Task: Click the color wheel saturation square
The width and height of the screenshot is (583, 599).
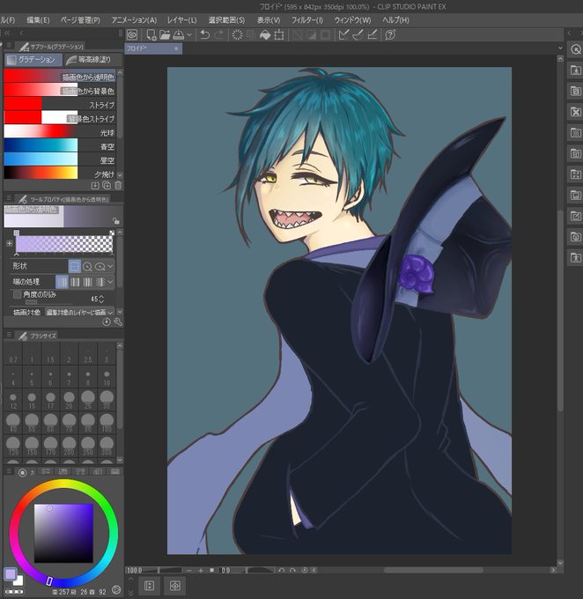Action: 63,533
